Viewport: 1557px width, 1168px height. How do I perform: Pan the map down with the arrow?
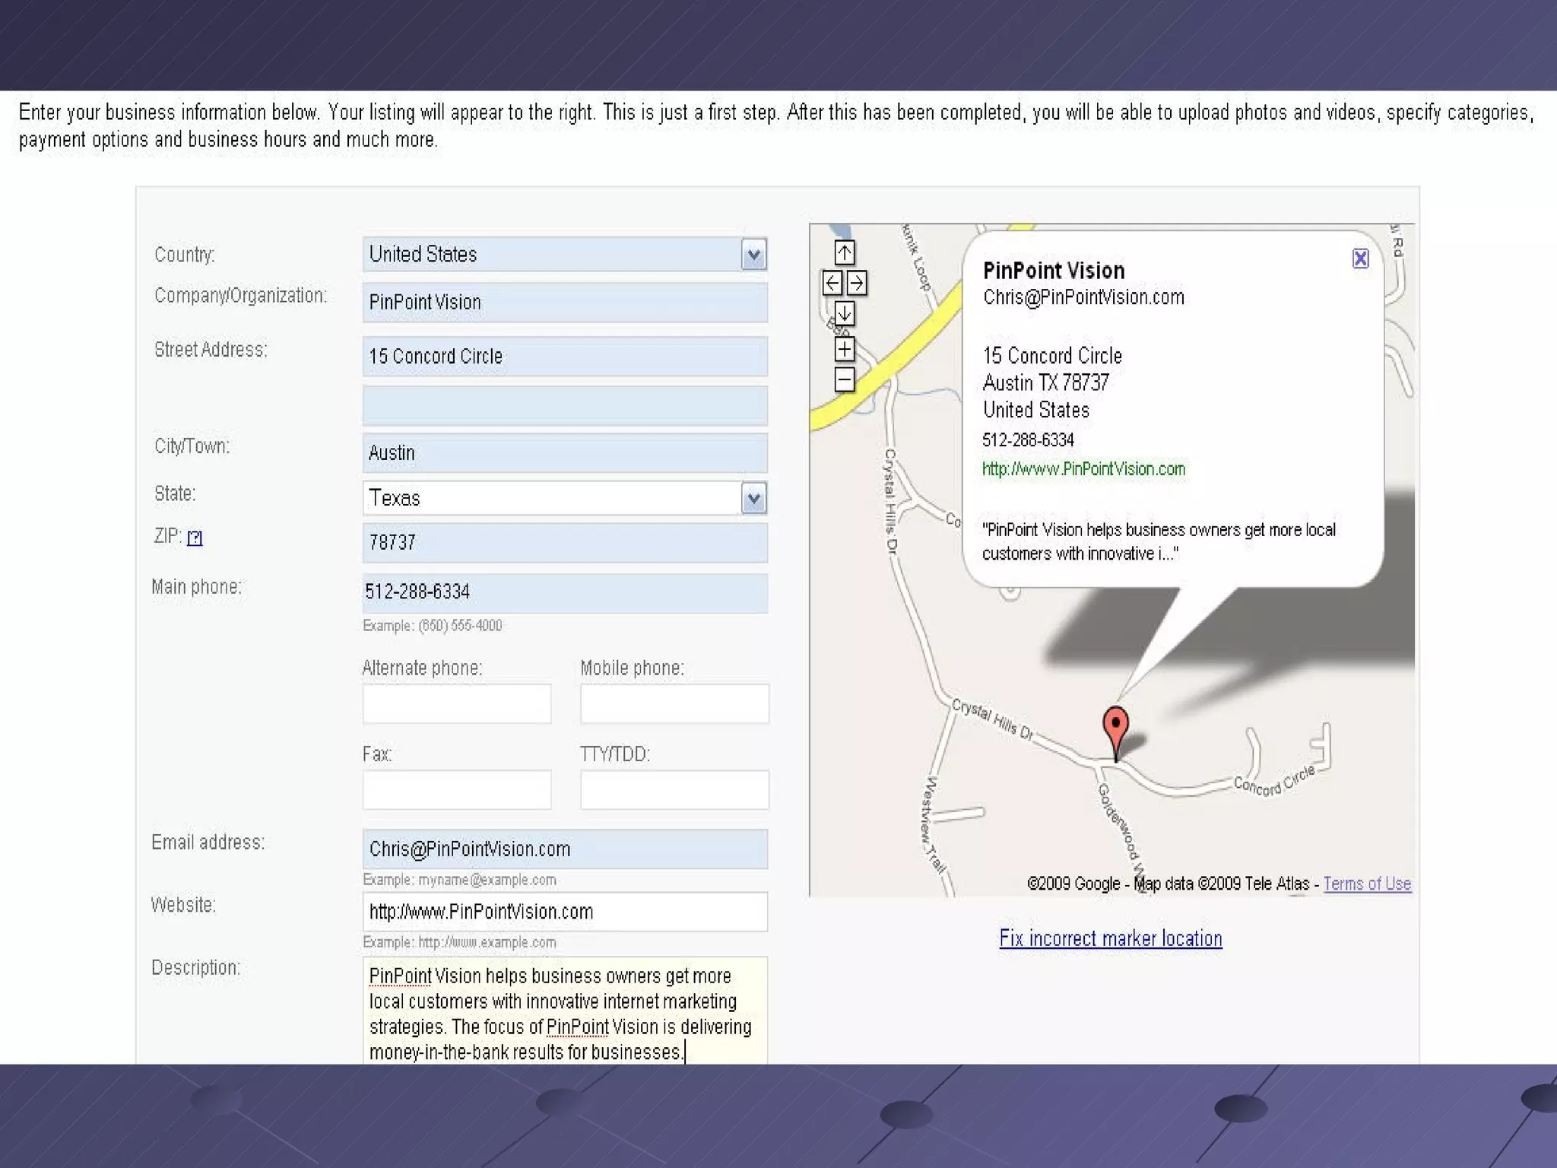pyautogui.click(x=844, y=313)
